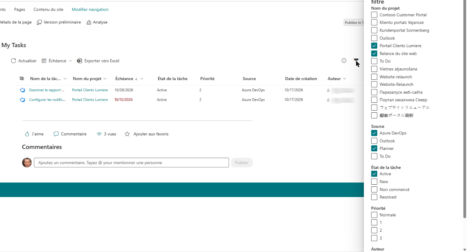Click the column-type icon in table header
The height and width of the screenshot is (252, 467).
click(22, 79)
